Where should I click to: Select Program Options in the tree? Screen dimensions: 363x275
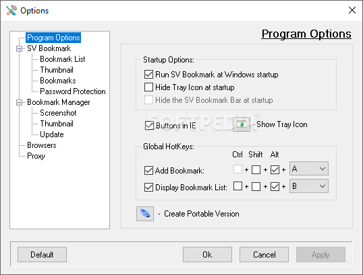pos(53,38)
